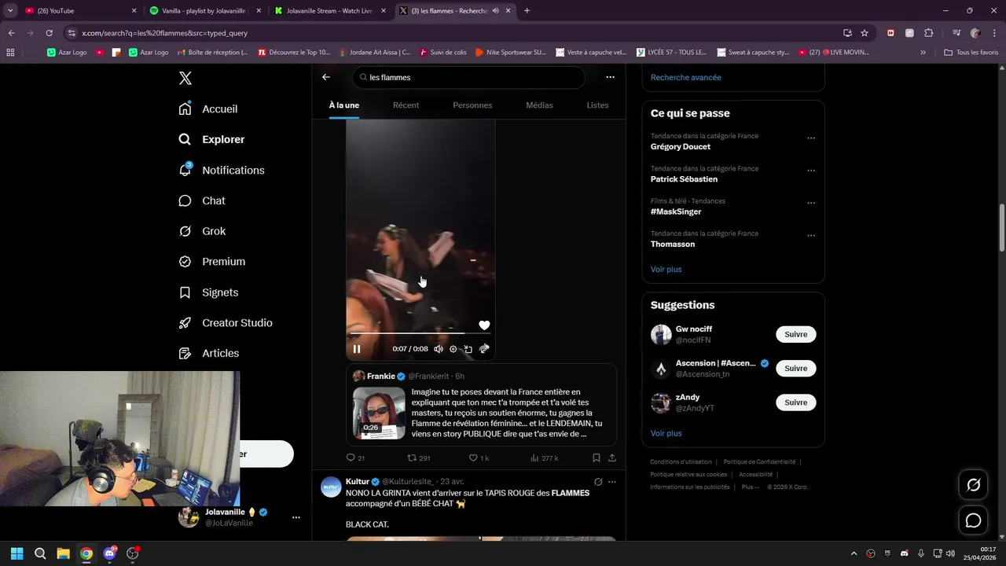Mute the video with speaker icon
Screen dimensions: 1006x566
439,349
